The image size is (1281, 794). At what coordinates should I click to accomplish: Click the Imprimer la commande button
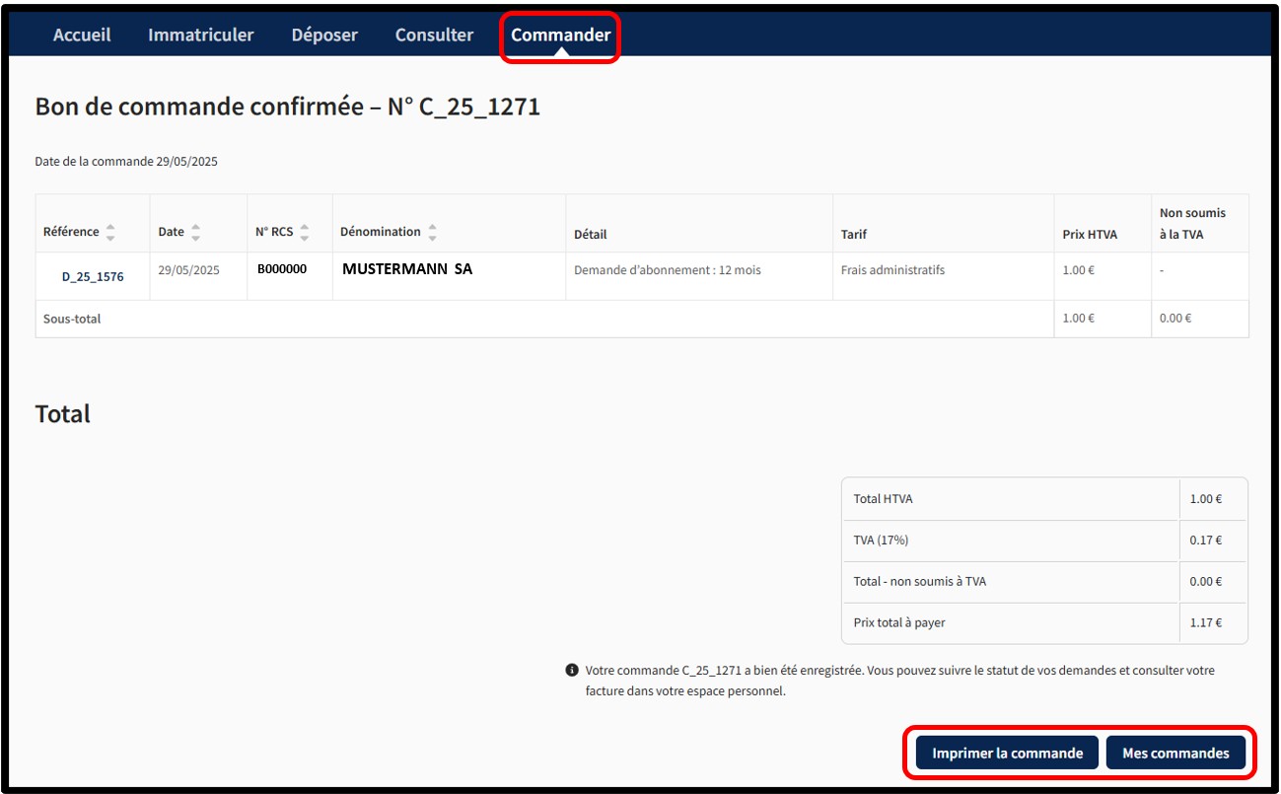(x=1007, y=753)
